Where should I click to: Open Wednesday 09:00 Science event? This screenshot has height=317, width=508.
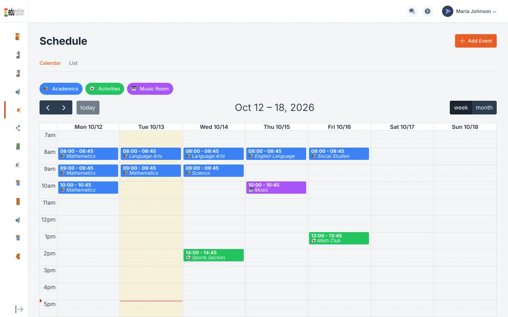pyautogui.click(x=214, y=170)
